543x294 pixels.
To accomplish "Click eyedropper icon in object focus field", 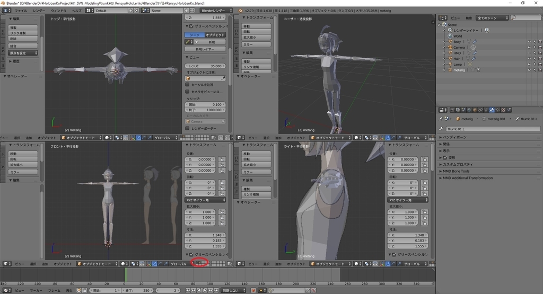I will 223,78.
